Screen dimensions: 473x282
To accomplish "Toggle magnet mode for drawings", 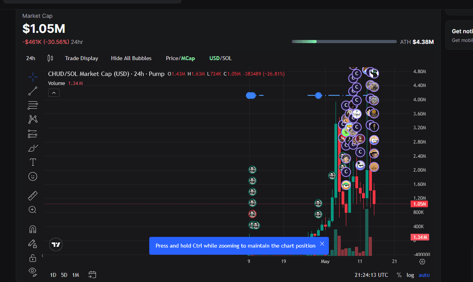I will tap(33, 229).
